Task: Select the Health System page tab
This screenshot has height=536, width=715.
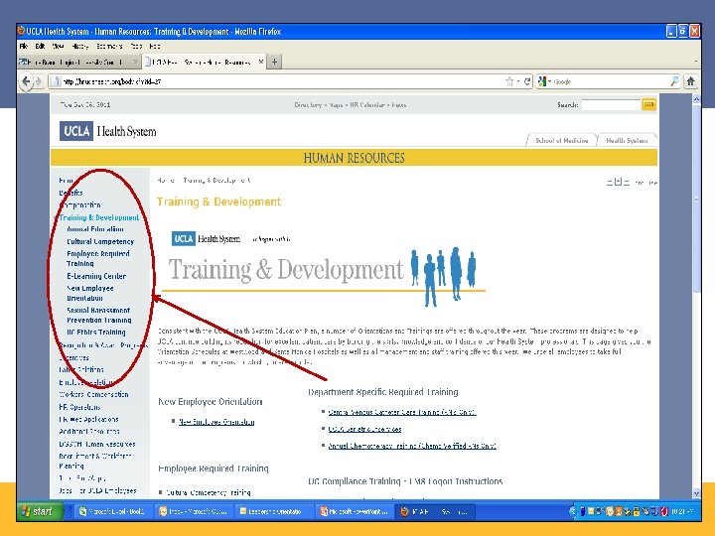Action: click(x=627, y=140)
